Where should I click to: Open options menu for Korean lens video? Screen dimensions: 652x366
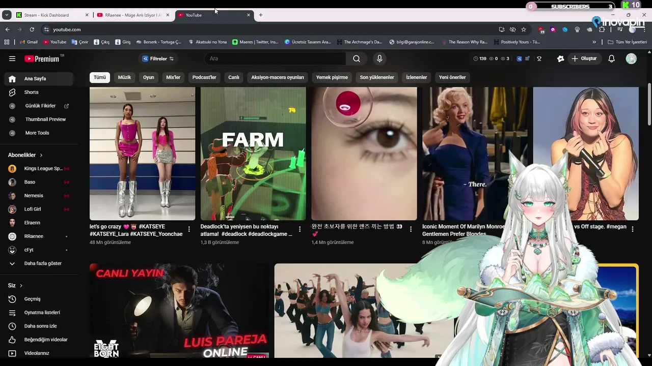coord(411,229)
